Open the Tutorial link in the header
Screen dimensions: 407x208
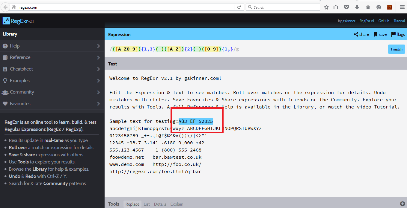399,21
